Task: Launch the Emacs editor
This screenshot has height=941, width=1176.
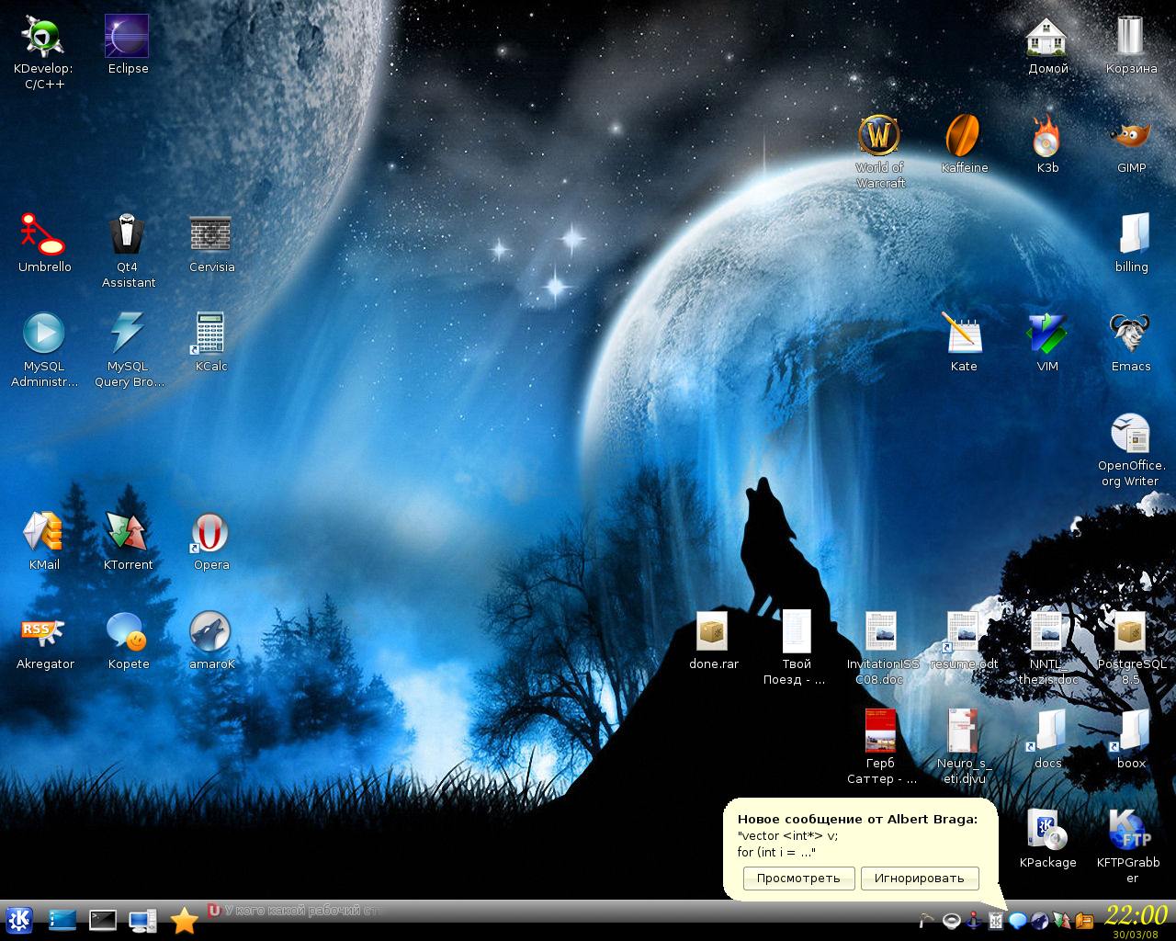Action: pos(1130,334)
